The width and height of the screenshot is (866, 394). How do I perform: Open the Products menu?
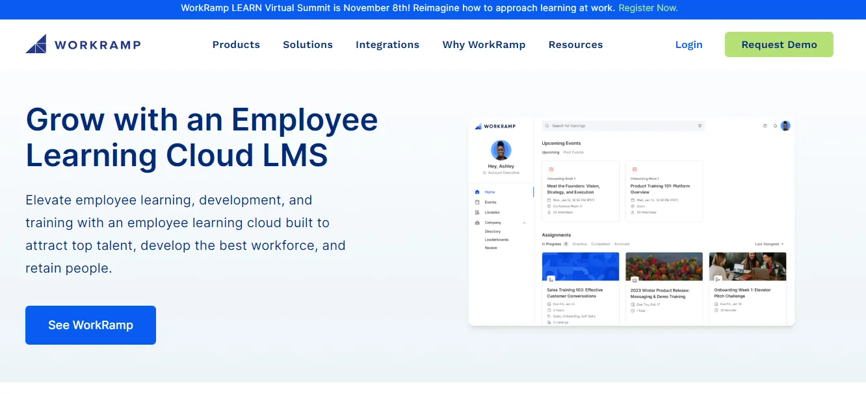click(x=236, y=45)
